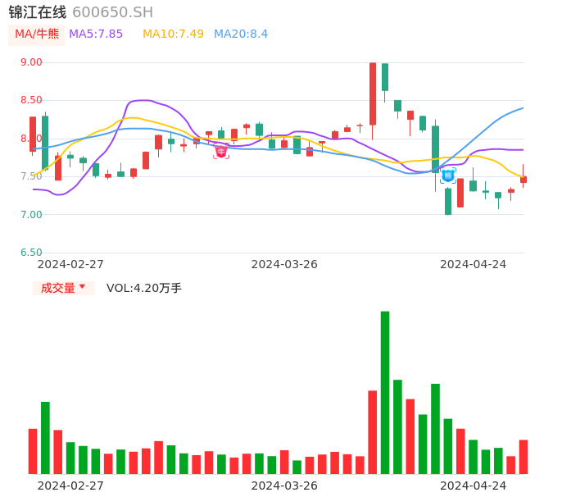Click the green candlestick bottoming at 7.00
The width and height of the screenshot is (562, 497).
click(x=448, y=202)
